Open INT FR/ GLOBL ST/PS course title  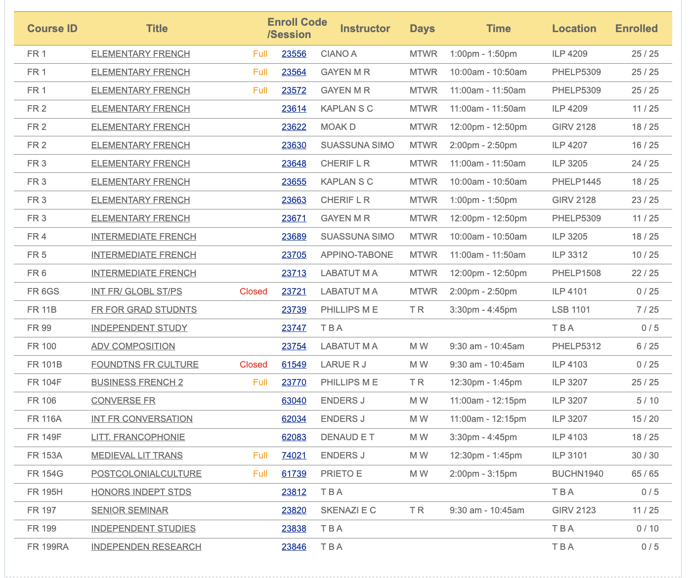click(x=136, y=291)
